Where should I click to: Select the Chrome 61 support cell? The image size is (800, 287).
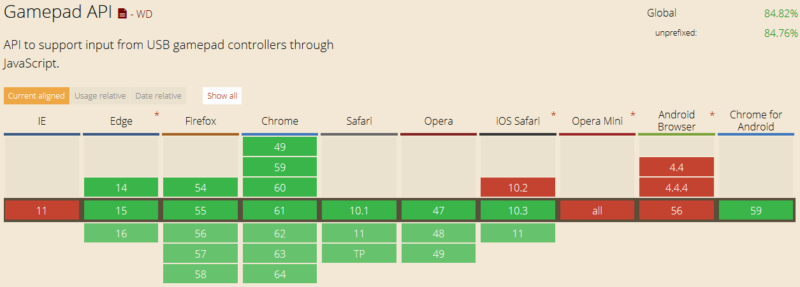click(x=280, y=211)
